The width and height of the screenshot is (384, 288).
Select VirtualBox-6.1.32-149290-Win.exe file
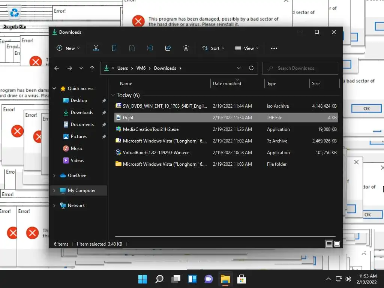point(226,153)
